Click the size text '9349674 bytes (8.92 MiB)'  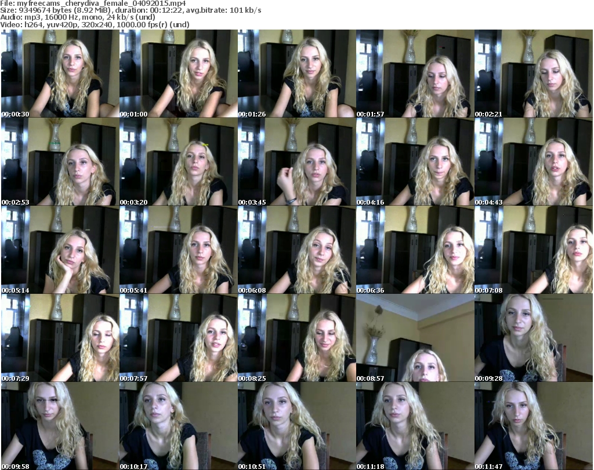tap(64, 10)
